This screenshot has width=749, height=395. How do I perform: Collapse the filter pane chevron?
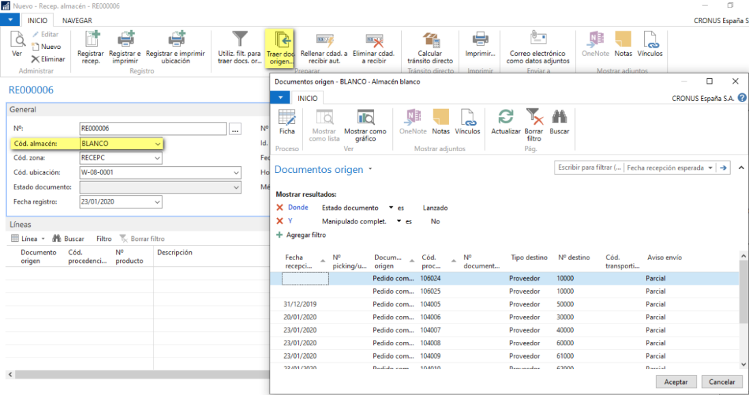(x=741, y=168)
